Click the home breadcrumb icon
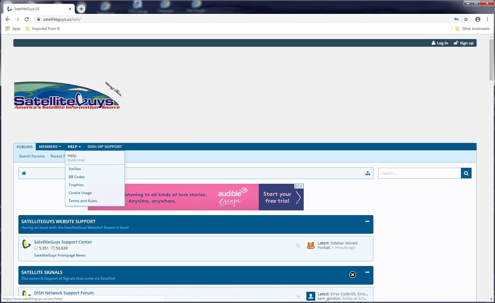Screen dimensions: 495x303 tap(24, 173)
